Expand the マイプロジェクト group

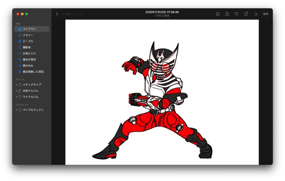16,110
